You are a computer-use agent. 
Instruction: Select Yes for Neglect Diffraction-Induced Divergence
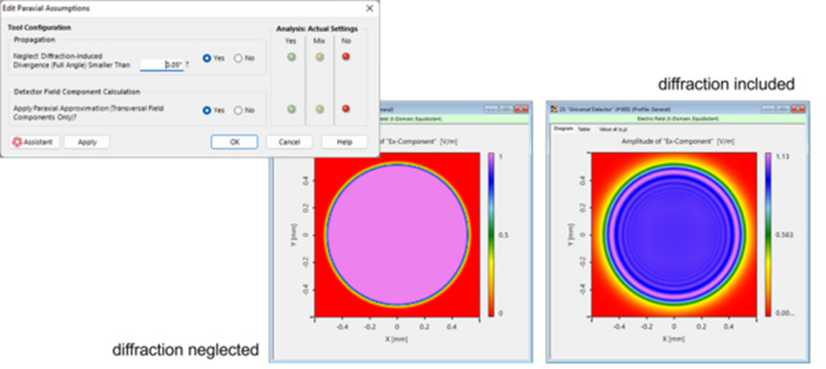click(x=207, y=58)
